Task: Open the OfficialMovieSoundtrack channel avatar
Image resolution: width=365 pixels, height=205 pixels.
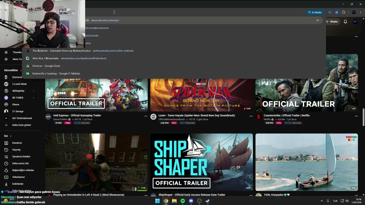Action: point(153,117)
